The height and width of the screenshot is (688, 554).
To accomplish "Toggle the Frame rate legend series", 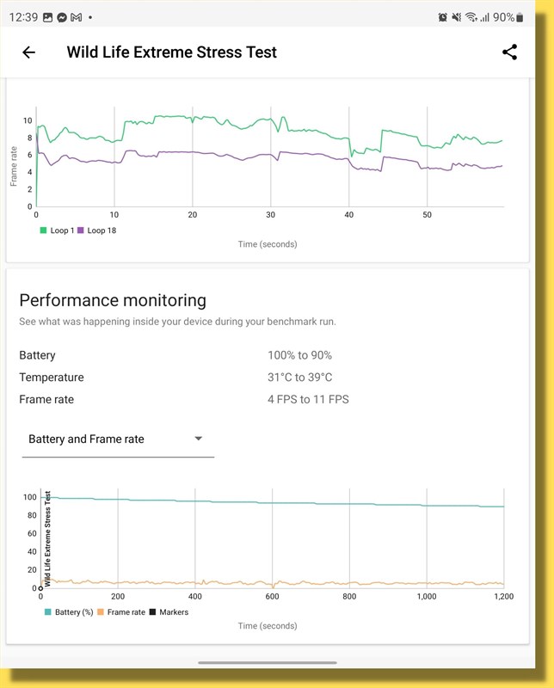I will pos(120,612).
